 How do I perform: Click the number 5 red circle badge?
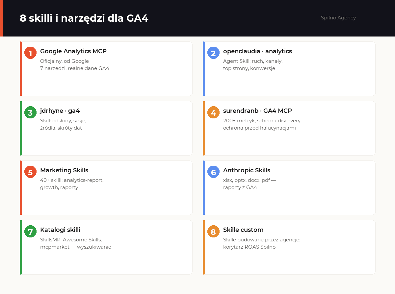pos(30,172)
